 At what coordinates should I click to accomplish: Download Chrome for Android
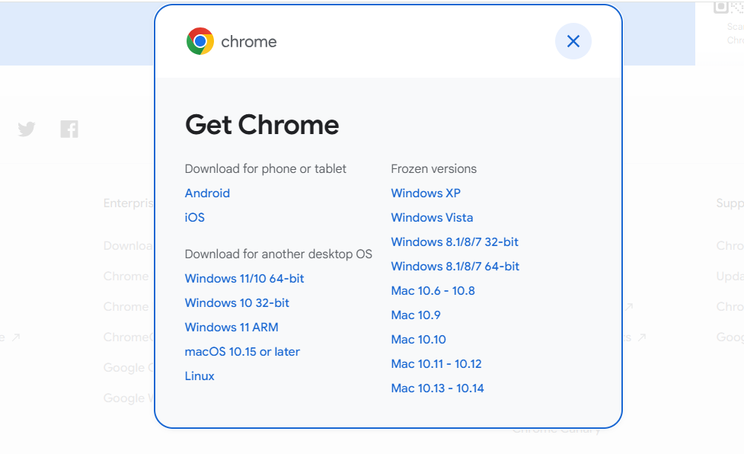[x=207, y=193]
